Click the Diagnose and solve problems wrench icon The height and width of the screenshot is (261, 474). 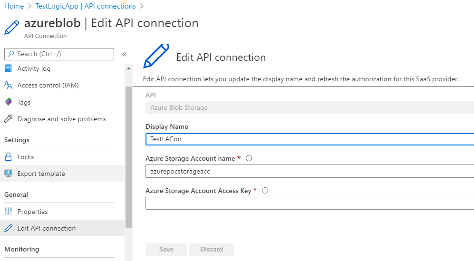9,119
